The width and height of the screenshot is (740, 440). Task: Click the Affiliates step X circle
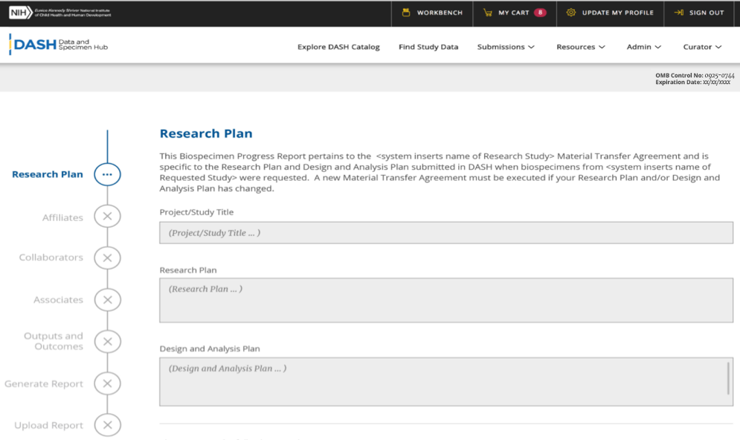(x=107, y=217)
